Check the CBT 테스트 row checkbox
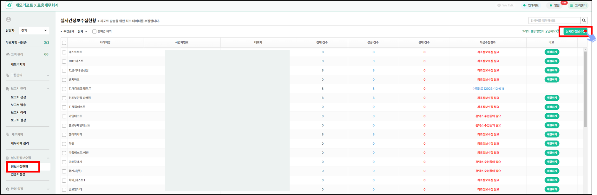The image size is (597, 195). pyautogui.click(x=64, y=61)
